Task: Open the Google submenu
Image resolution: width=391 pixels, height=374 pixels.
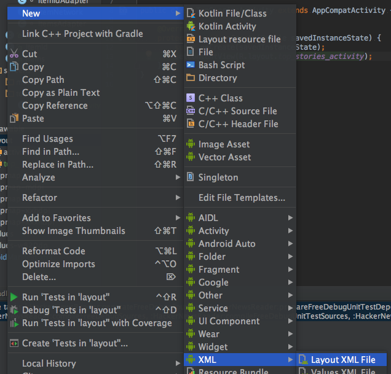Action: (x=240, y=282)
